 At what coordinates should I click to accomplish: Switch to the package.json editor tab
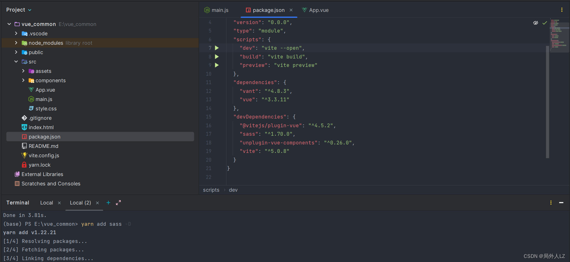(x=269, y=10)
